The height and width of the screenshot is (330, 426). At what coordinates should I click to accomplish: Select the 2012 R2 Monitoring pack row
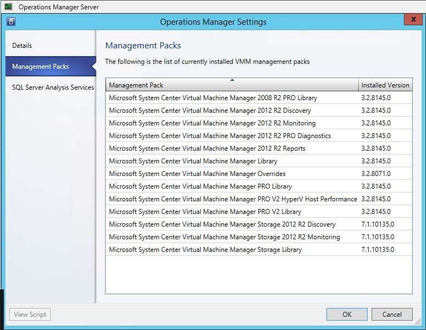259,123
